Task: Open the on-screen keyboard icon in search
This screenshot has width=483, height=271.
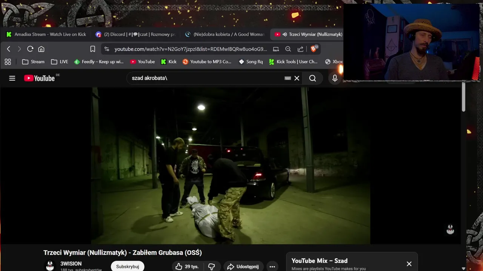Action: 288,78
